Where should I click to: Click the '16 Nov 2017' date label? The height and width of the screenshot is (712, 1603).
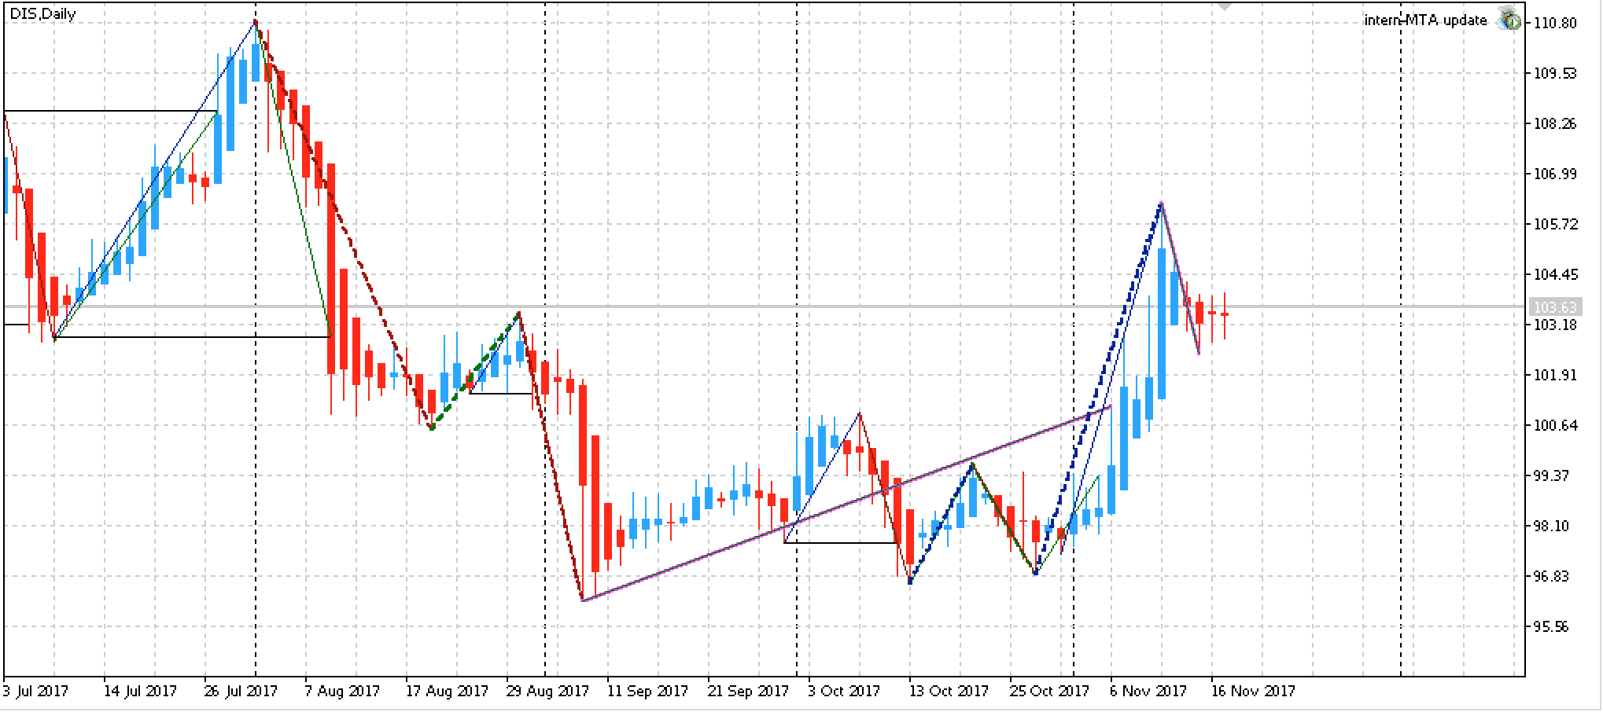click(x=1253, y=692)
